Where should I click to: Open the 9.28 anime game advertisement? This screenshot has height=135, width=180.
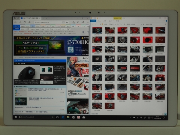click(78, 67)
